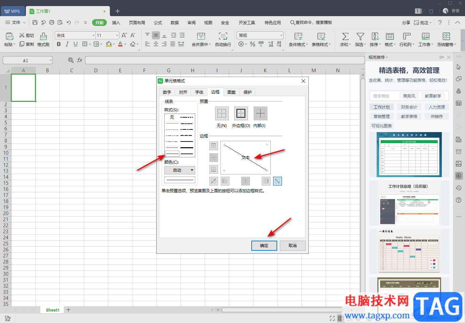
Task: Click the Conditional Formatting (条件格式) icon
Action: pyautogui.click(x=298, y=36)
